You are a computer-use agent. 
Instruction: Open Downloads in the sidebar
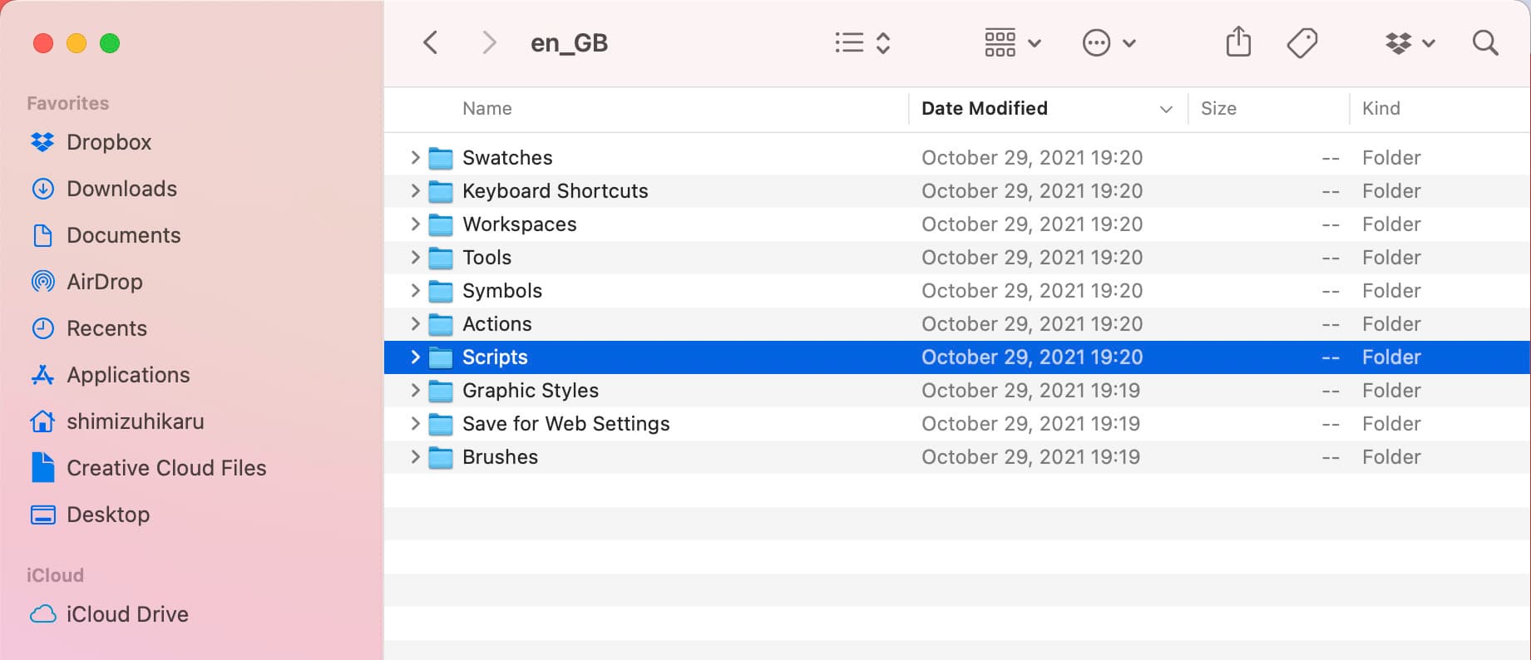coord(104,189)
